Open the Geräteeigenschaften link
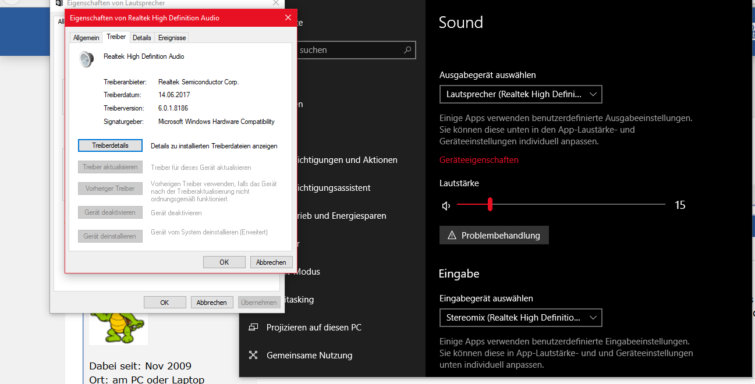 (478, 160)
